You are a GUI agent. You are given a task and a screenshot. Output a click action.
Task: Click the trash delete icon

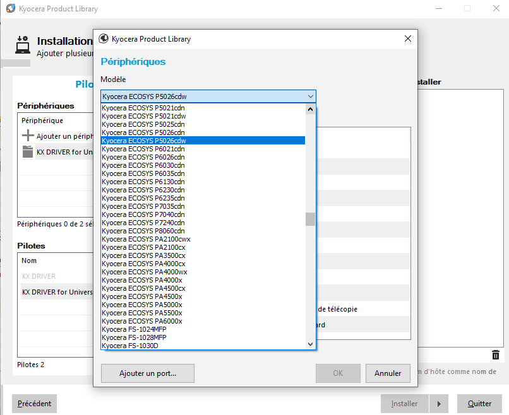(496, 355)
